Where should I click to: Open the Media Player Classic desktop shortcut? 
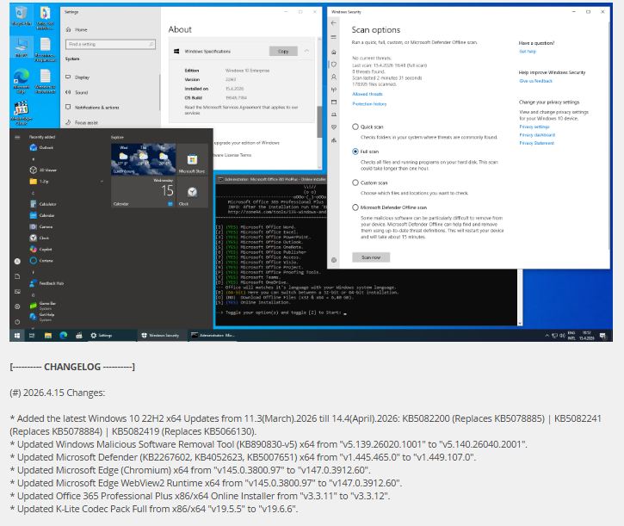22,113
